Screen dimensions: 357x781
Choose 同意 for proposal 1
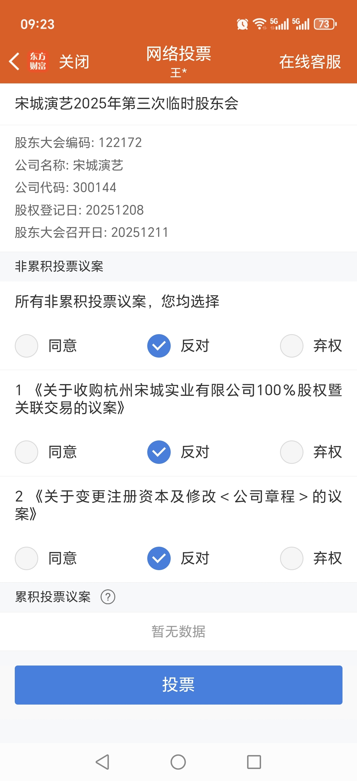[x=27, y=452]
